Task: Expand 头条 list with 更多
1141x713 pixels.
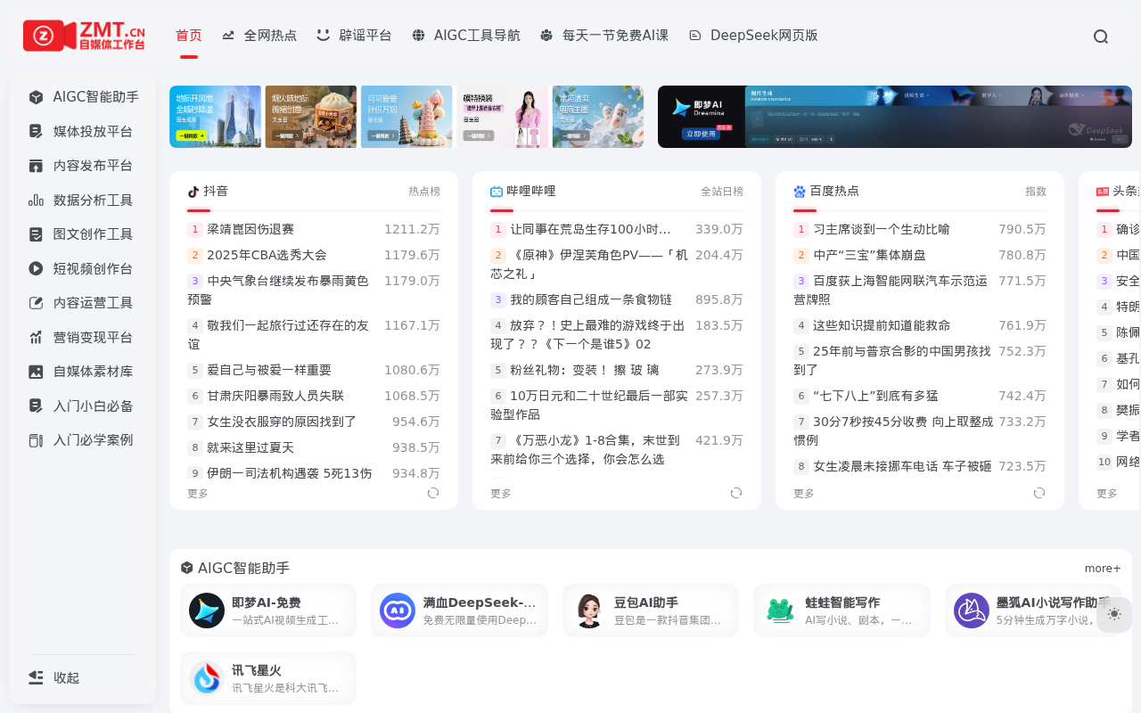Action: point(1107,493)
